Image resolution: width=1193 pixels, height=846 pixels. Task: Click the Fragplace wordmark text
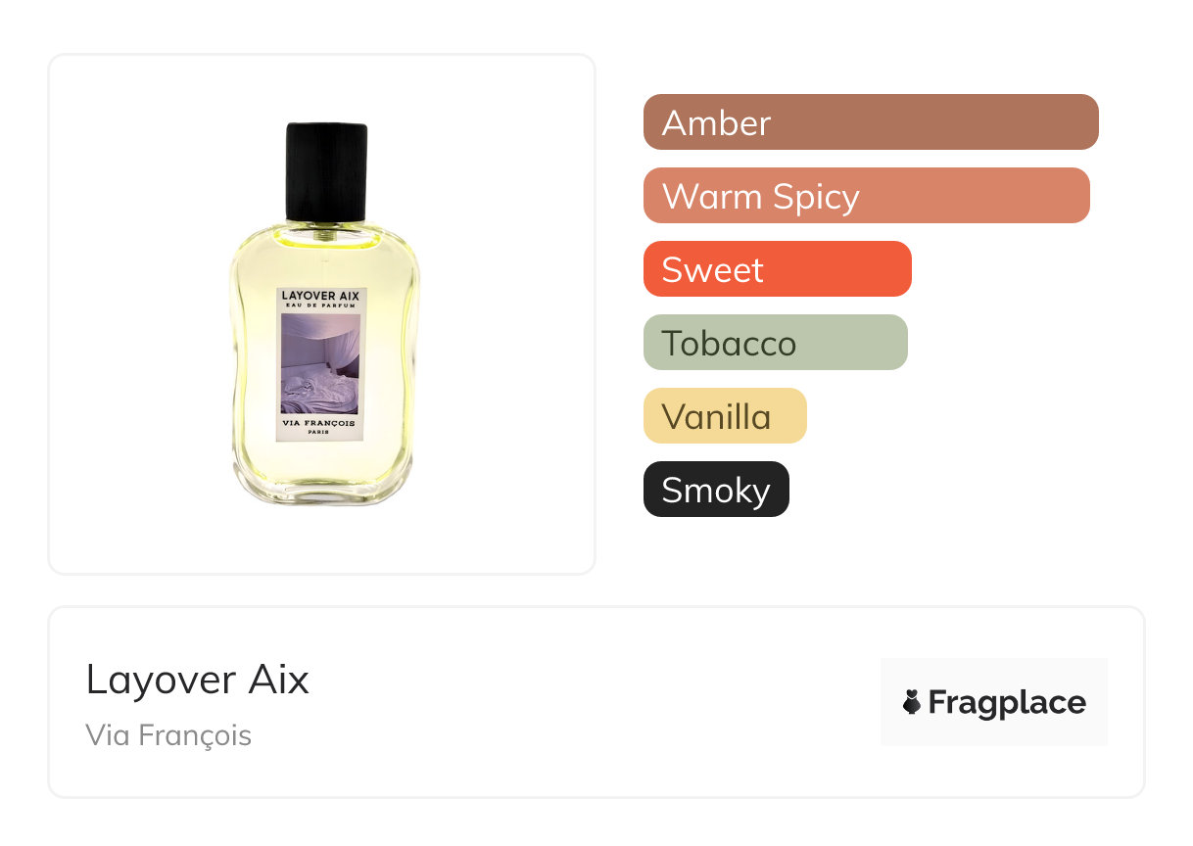coord(1007,703)
